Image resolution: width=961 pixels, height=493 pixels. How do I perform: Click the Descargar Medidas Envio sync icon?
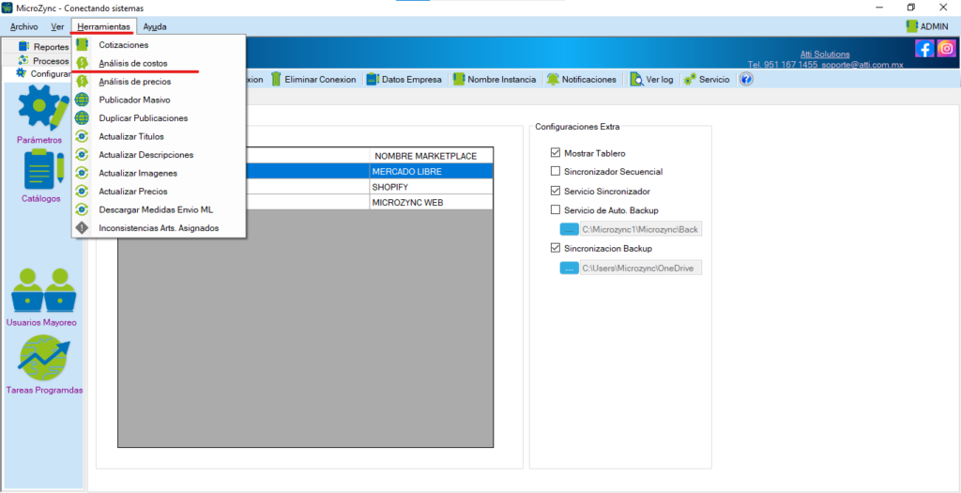pos(83,209)
